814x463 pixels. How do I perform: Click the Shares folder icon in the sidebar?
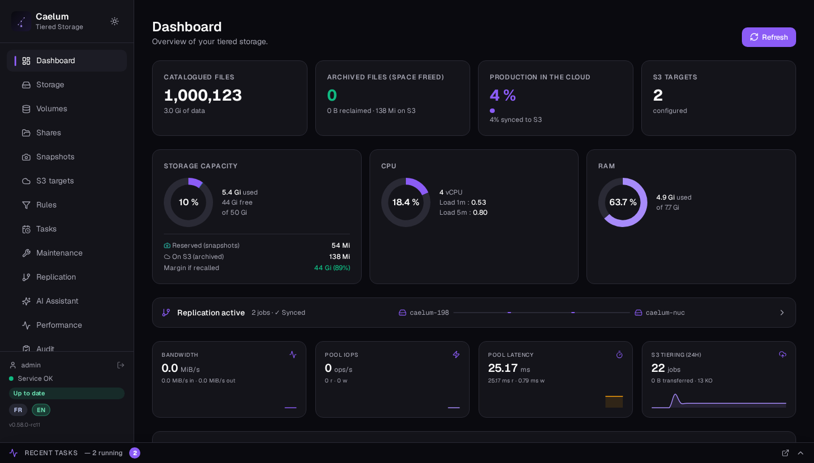[26, 133]
